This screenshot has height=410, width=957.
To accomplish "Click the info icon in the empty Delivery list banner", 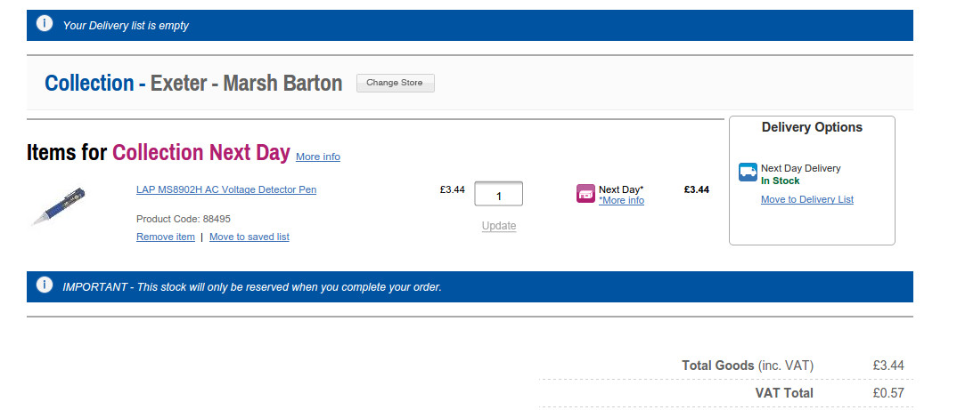I will [x=45, y=24].
